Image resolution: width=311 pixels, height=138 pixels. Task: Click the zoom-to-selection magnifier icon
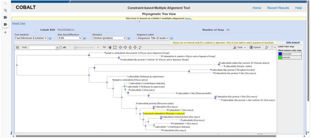(110, 47)
